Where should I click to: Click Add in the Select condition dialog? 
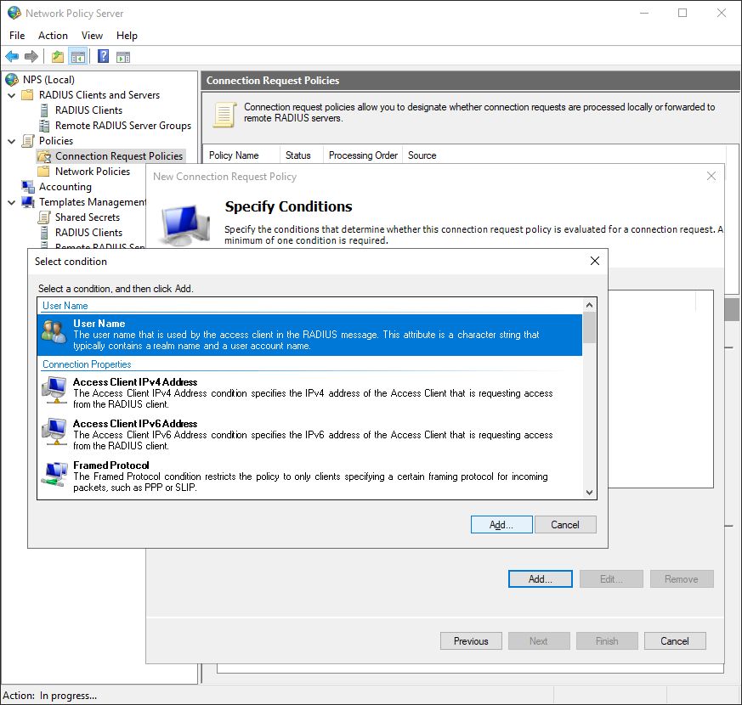(501, 524)
